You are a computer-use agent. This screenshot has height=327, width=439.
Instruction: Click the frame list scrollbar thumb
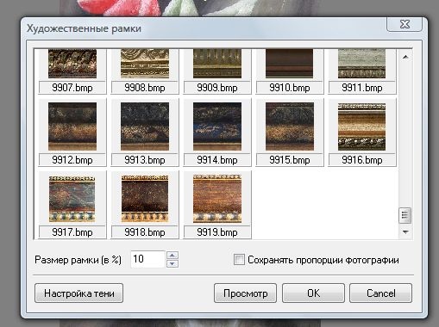405,215
